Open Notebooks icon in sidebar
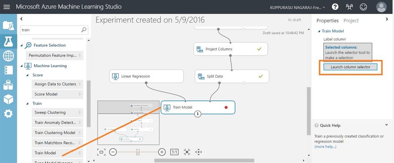The width and height of the screenshot is (394, 163). tap(8, 70)
